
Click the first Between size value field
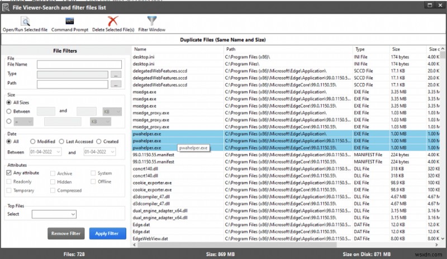[46, 111]
